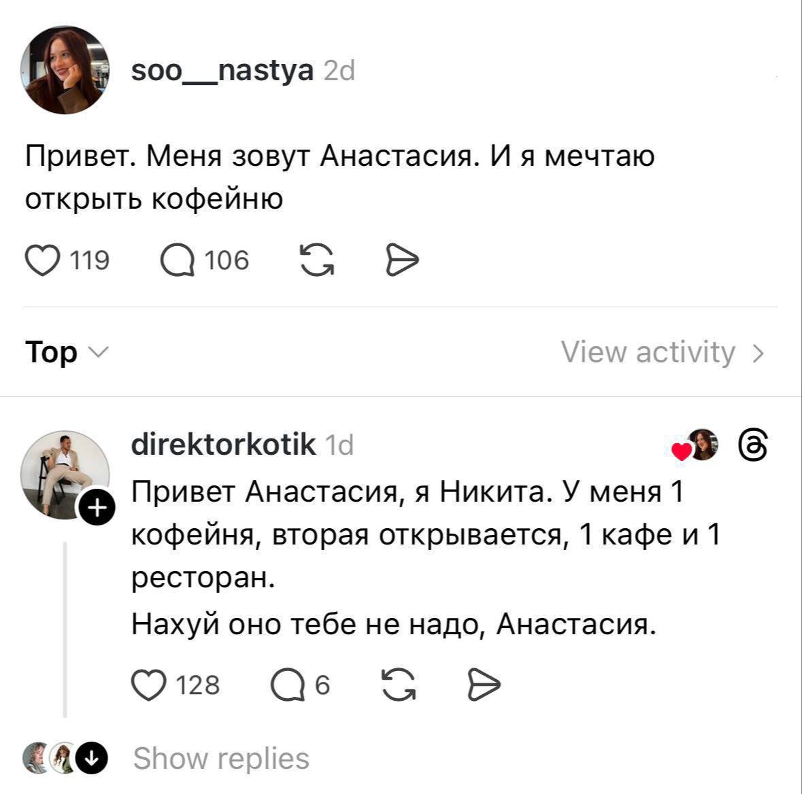Click direktorkotik's profile picture

[x=63, y=473]
